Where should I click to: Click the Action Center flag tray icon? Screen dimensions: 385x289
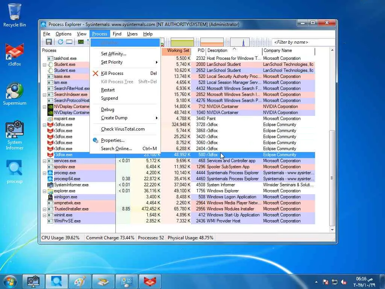[326, 282]
